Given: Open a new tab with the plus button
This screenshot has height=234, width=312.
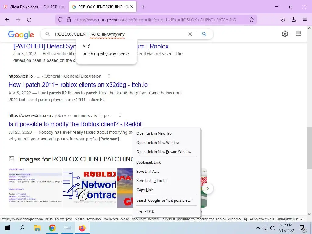Looking at the screenshot, I should tap(143, 7).
